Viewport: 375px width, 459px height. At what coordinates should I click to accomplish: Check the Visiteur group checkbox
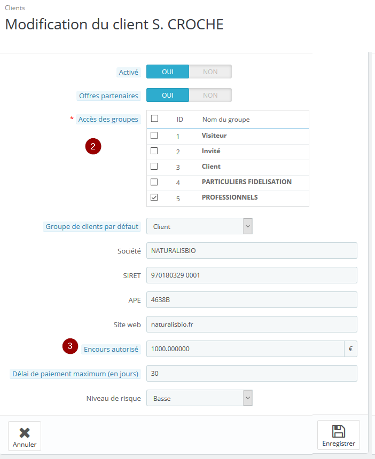[x=154, y=135]
